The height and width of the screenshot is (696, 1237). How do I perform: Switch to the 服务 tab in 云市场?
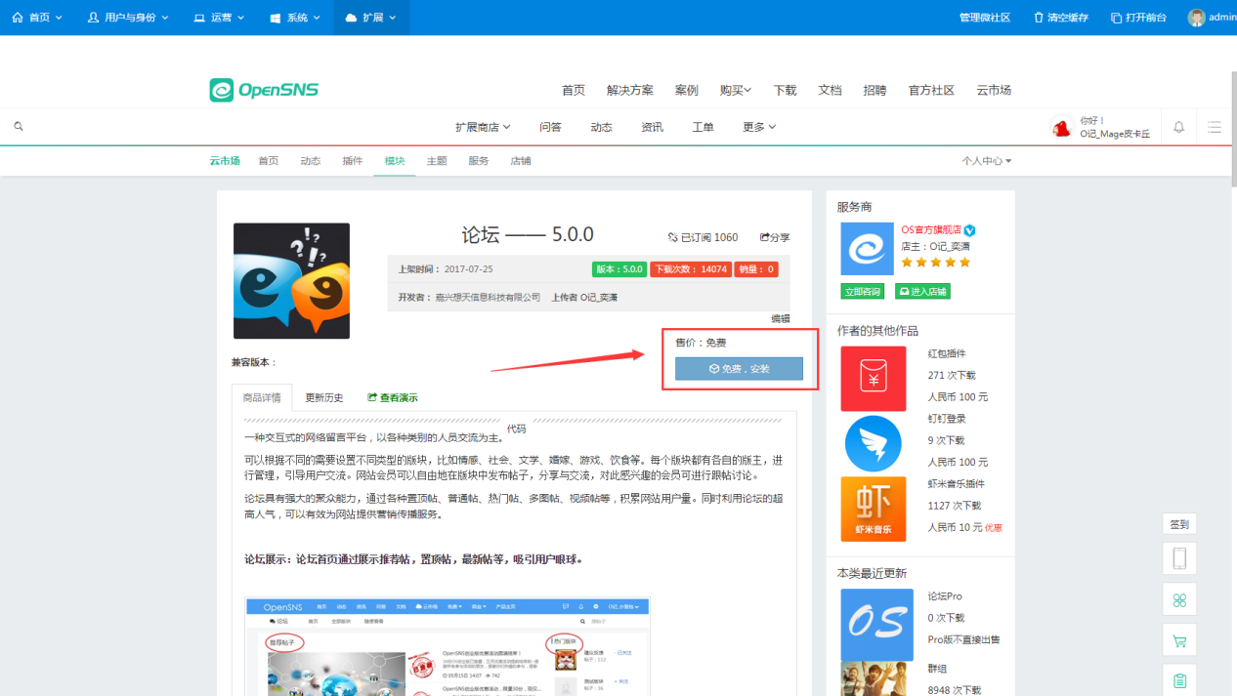(479, 161)
